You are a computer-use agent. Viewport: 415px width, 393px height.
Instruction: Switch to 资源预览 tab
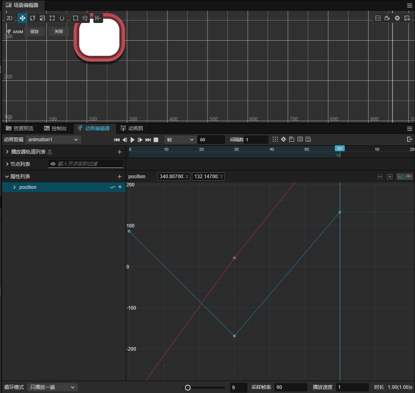point(20,128)
